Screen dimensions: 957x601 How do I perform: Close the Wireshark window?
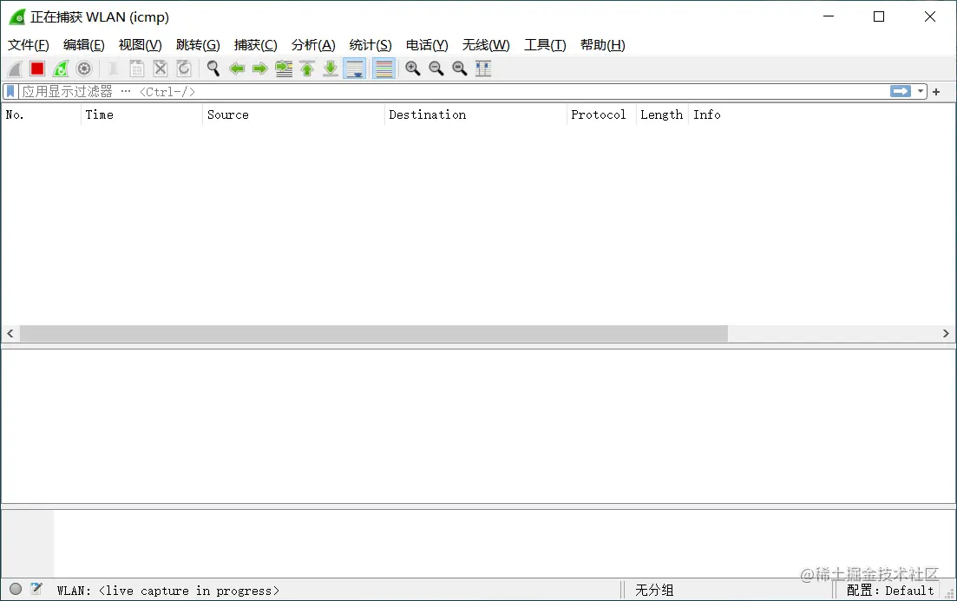coord(929,16)
